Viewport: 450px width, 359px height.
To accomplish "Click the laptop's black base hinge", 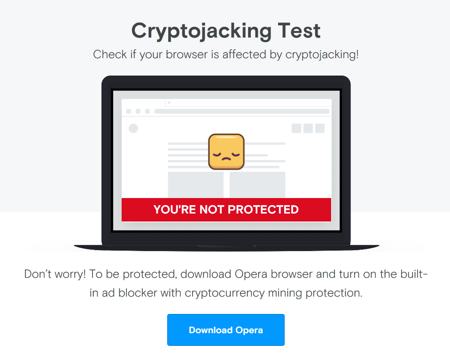I will coord(226,246).
